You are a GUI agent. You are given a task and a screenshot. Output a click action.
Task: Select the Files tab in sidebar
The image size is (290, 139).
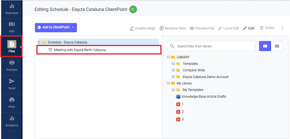pos(12,46)
